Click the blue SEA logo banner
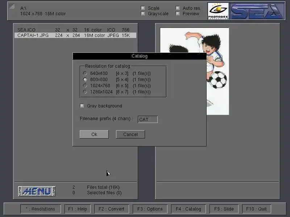This screenshot has width=290, height=217. coord(257,11)
